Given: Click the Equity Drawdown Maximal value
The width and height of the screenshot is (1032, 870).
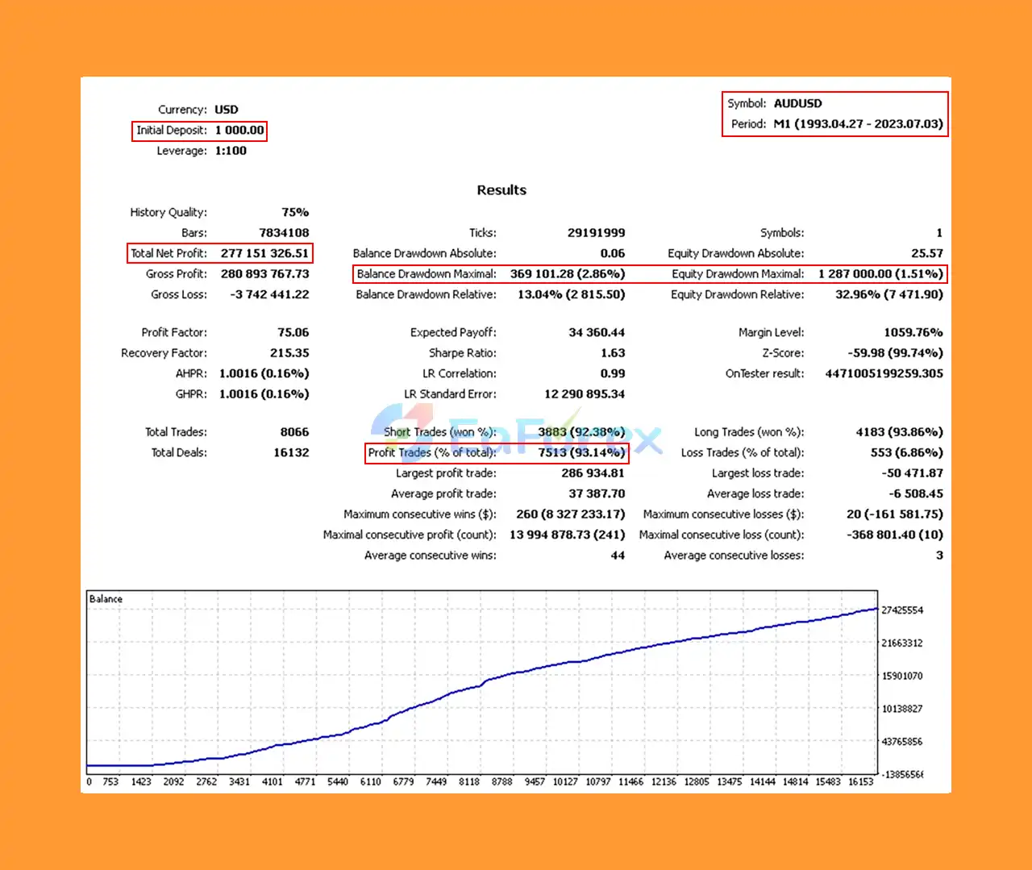Looking at the screenshot, I should (x=880, y=274).
